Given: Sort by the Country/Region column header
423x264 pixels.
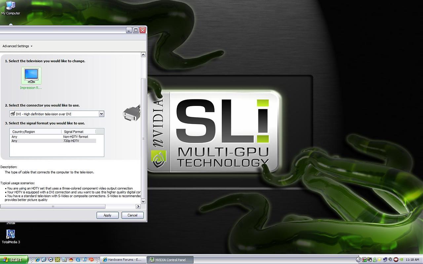Looking at the screenshot, I should [x=23, y=132].
